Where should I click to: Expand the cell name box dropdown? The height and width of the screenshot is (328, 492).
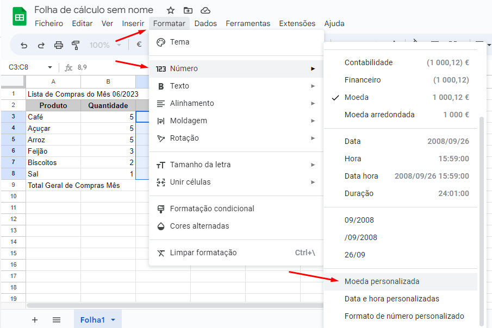tap(50, 67)
